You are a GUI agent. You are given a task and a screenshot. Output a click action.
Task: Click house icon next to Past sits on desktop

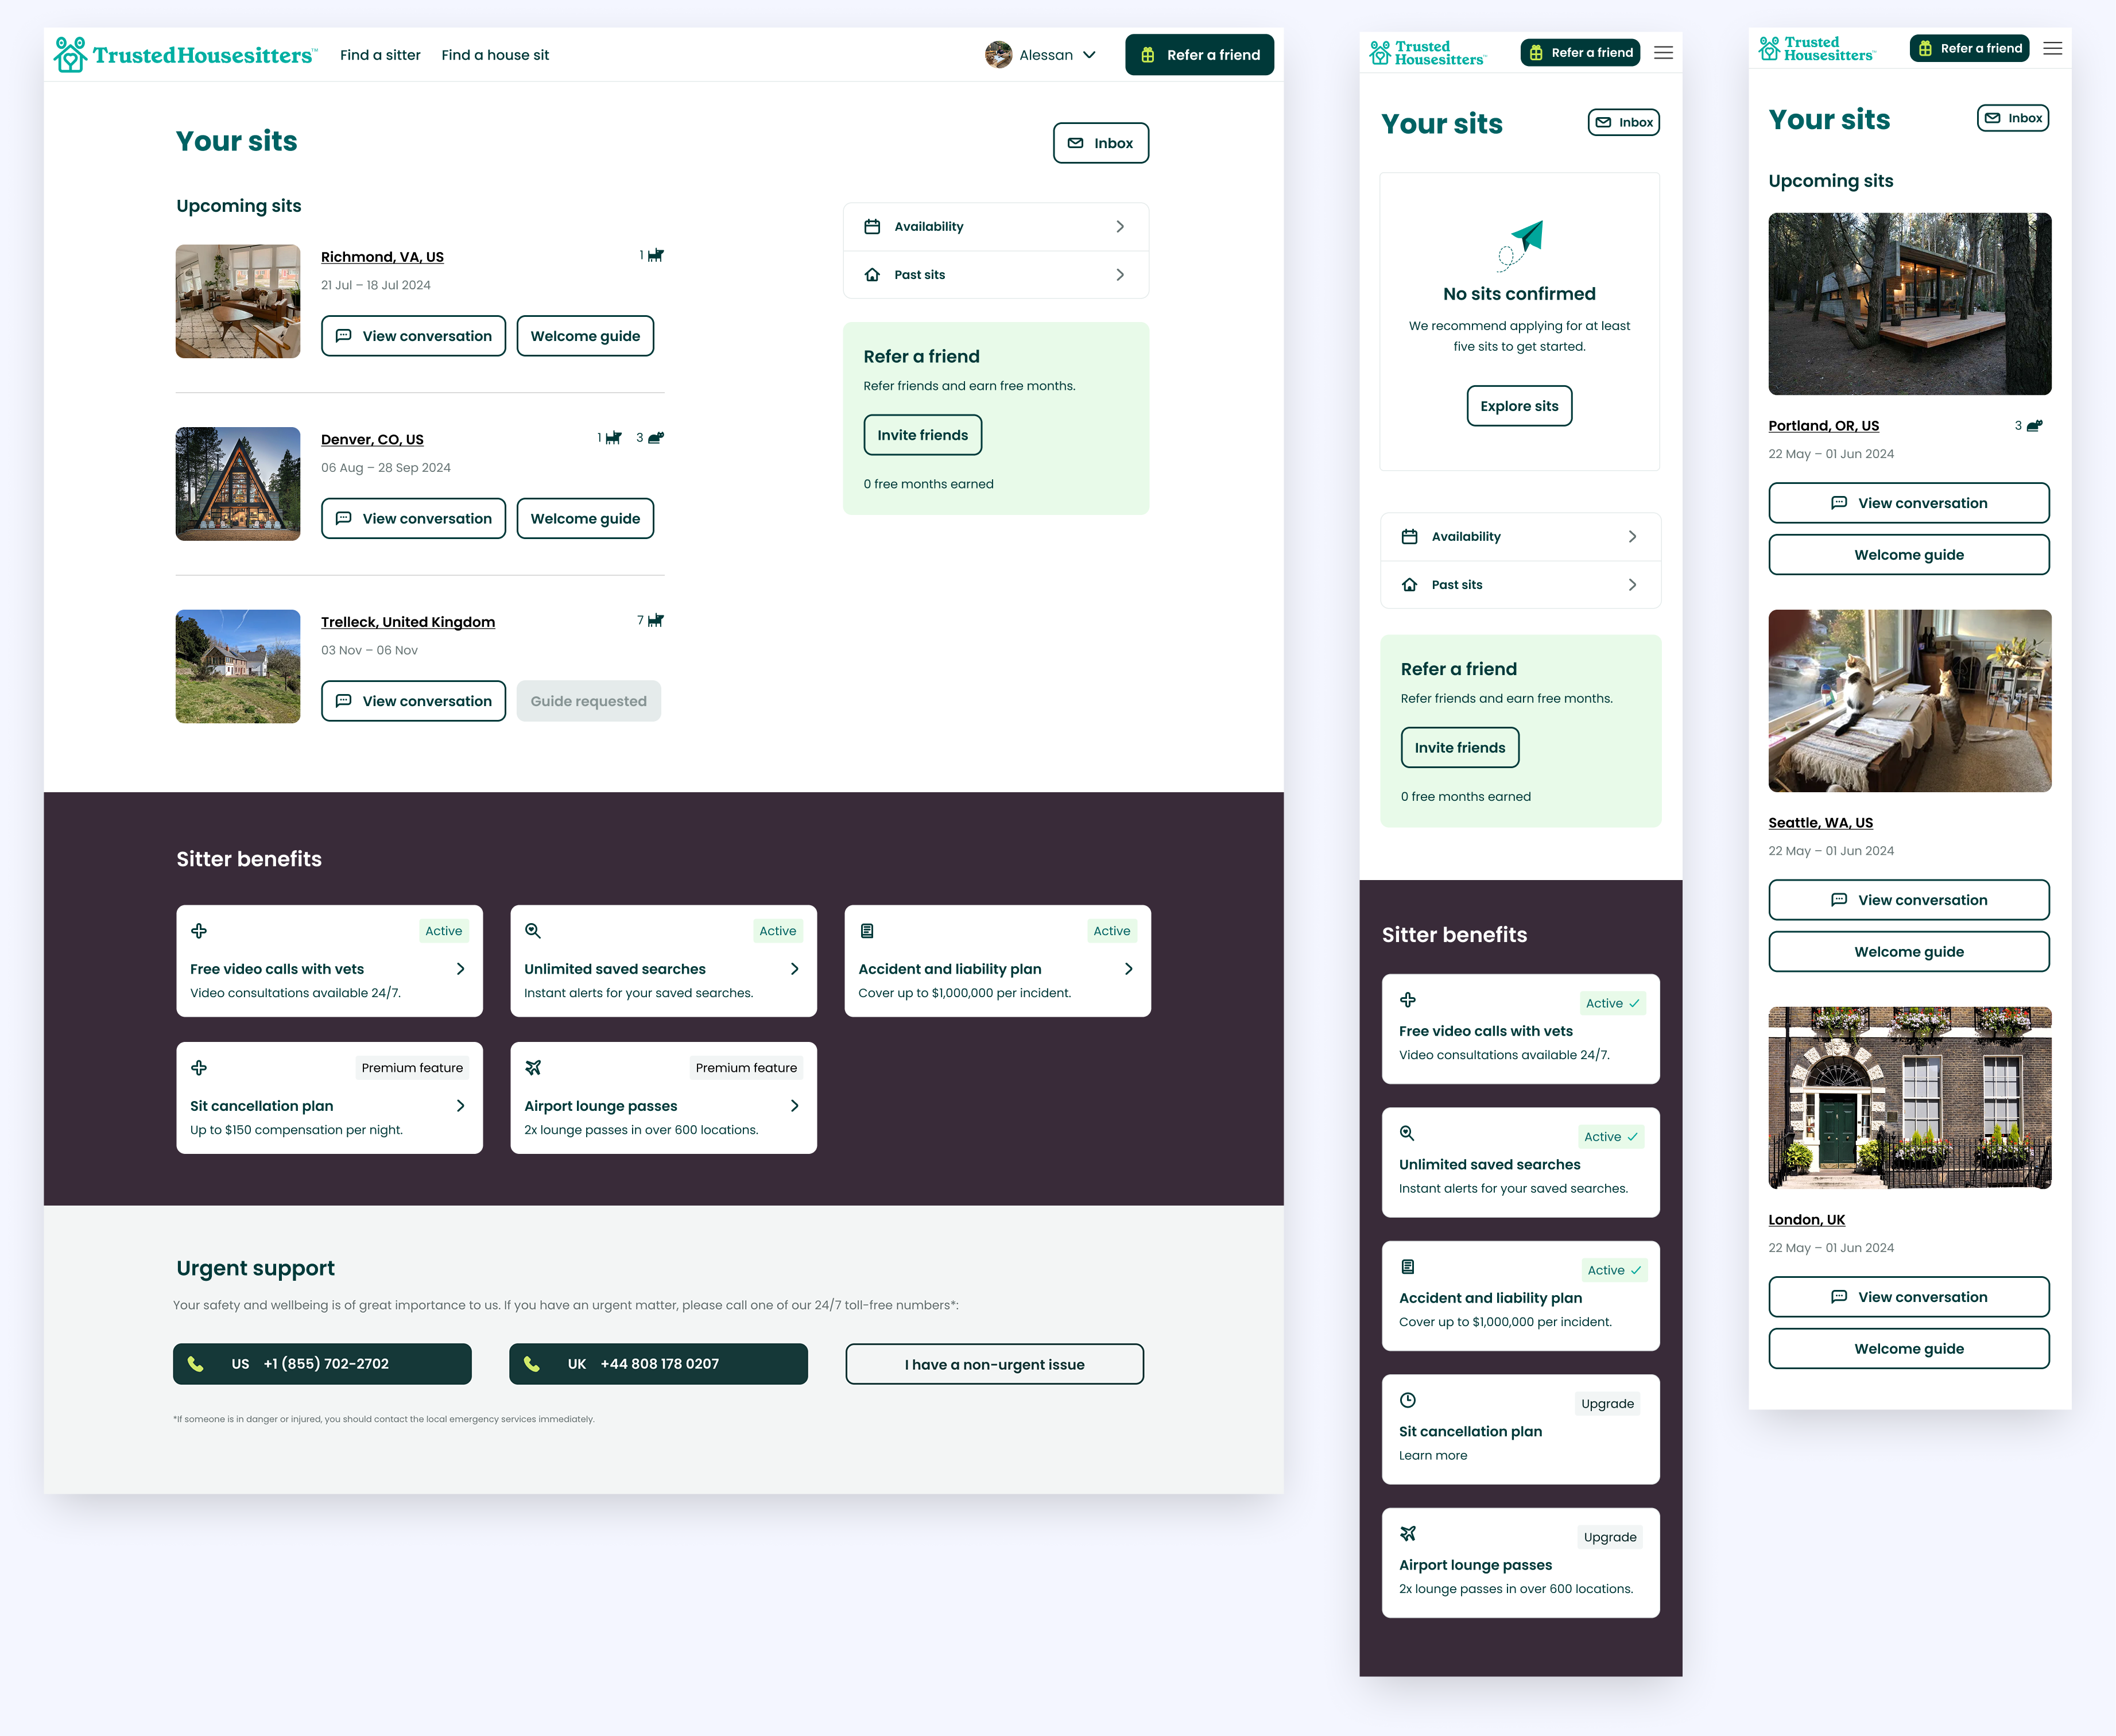pos(872,275)
